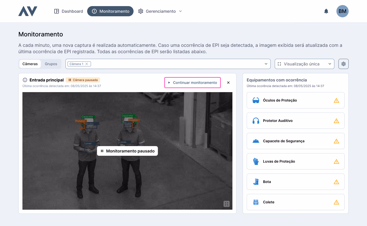This screenshot has height=226, width=367.
Task: Click the Óculos de Proteção warning icon
Action: (336, 100)
